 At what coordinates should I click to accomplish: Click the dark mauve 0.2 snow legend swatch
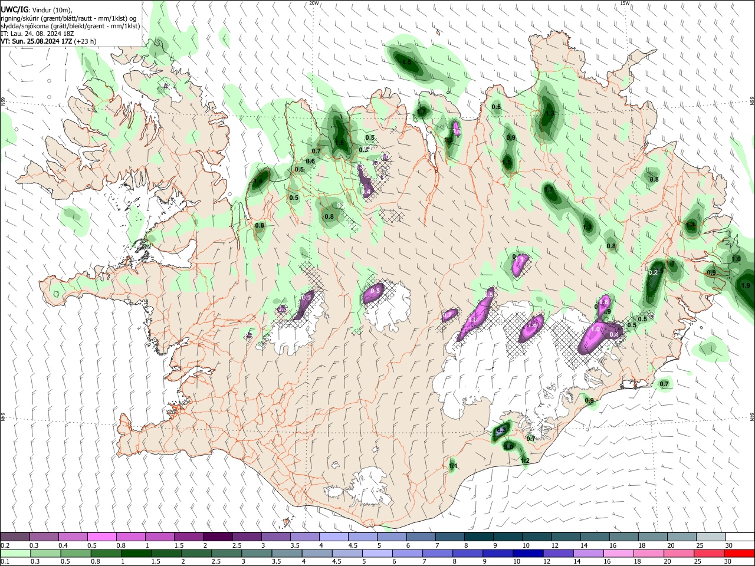click(x=15, y=537)
